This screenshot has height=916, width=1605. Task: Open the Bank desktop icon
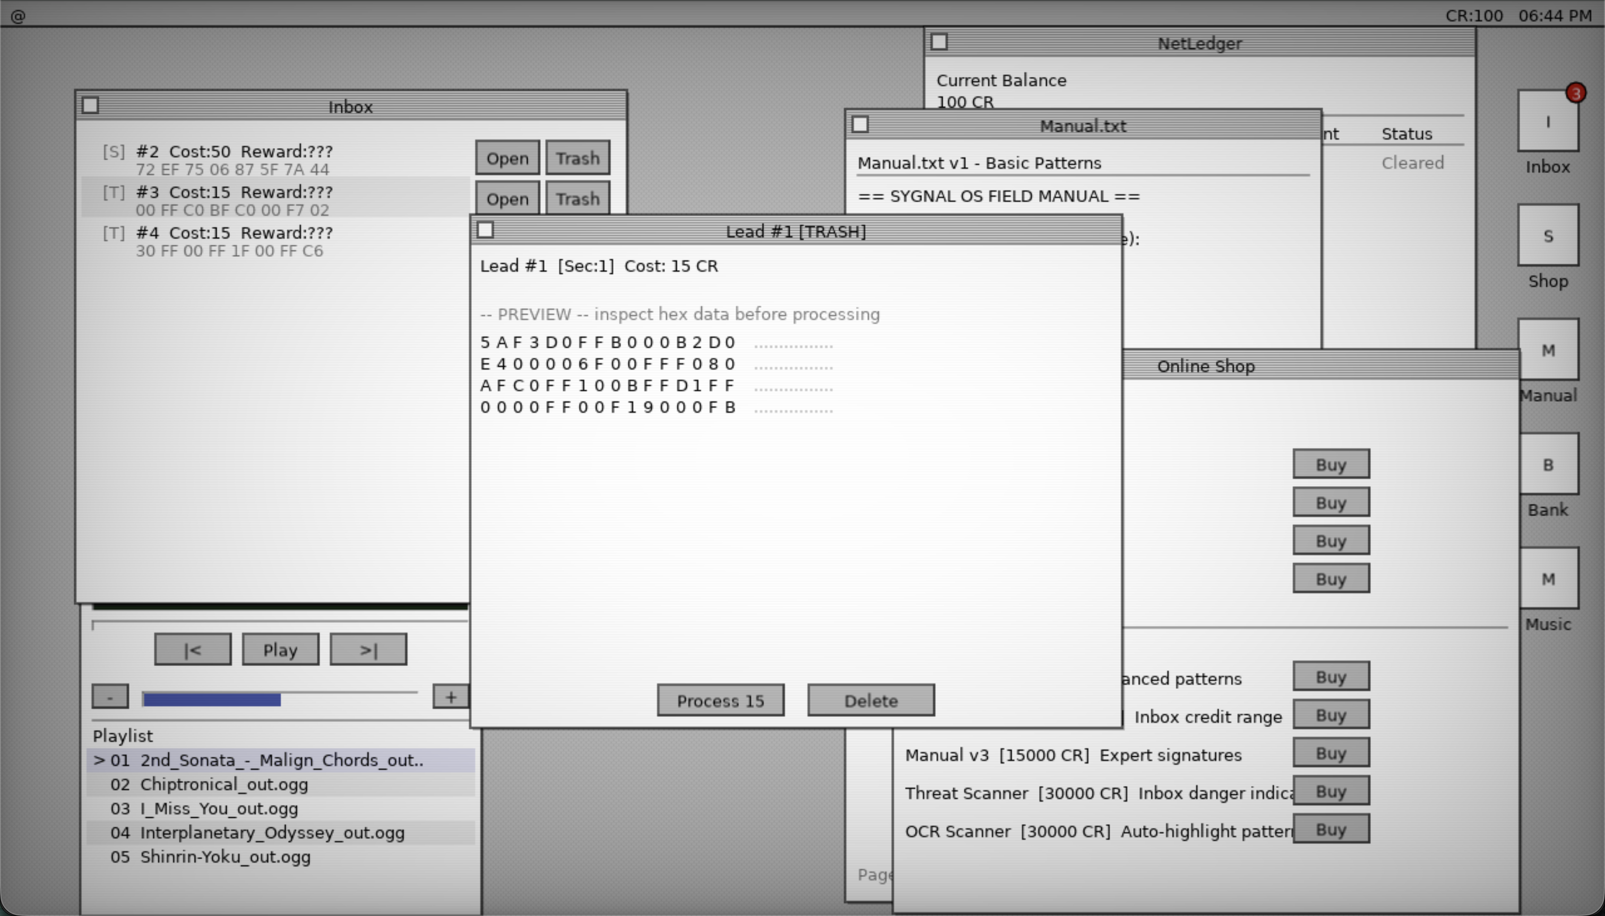(1547, 465)
